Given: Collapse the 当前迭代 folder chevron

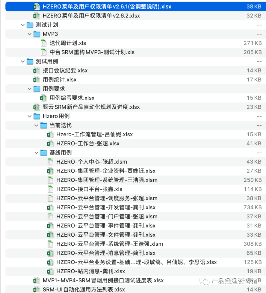Looking at the screenshot, I should tap(36, 125).
